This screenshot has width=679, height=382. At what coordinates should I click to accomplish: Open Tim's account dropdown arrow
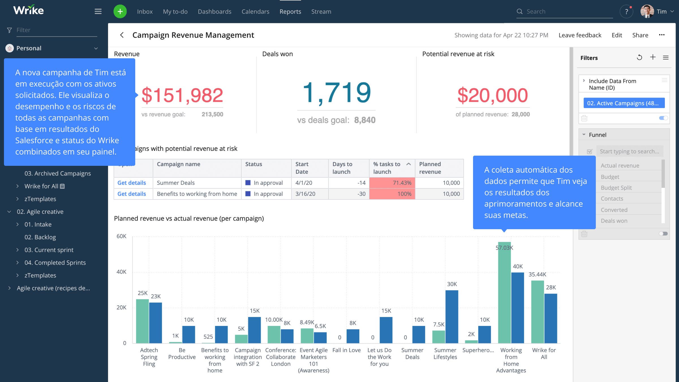pyautogui.click(x=672, y=12)
